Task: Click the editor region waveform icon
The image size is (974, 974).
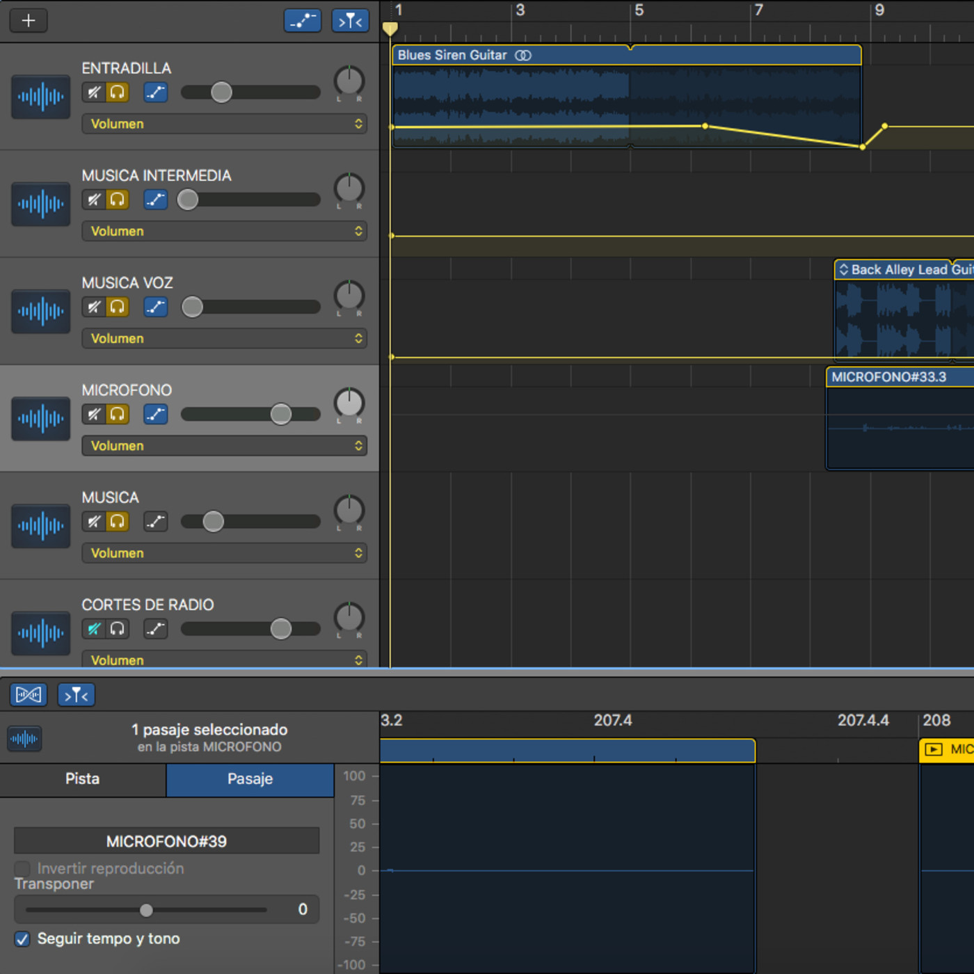Action: pyautogui.click(x=24, y=738)
